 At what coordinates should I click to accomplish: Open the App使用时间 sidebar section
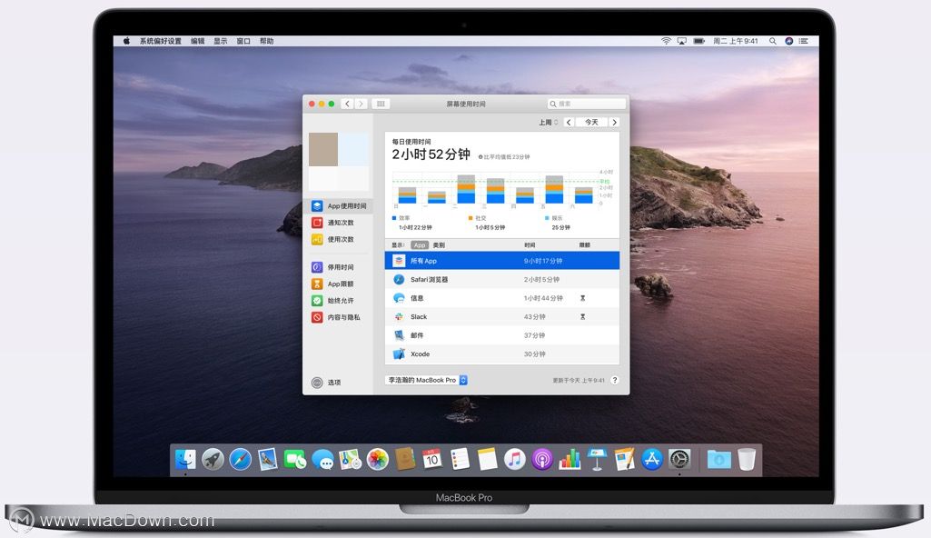[339, 206]
